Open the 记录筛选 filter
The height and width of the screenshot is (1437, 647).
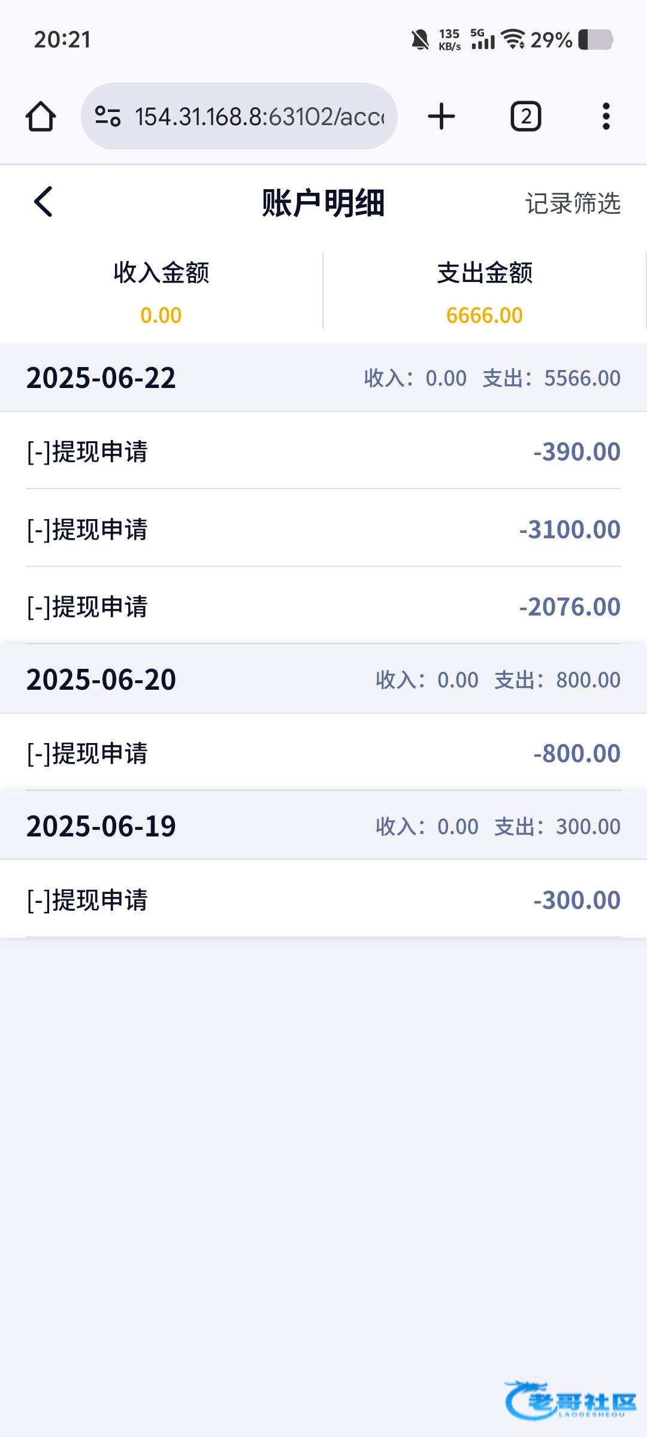pos(572,204)
